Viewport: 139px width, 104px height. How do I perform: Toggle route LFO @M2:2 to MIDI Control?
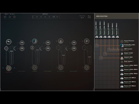tap(109, 50)
